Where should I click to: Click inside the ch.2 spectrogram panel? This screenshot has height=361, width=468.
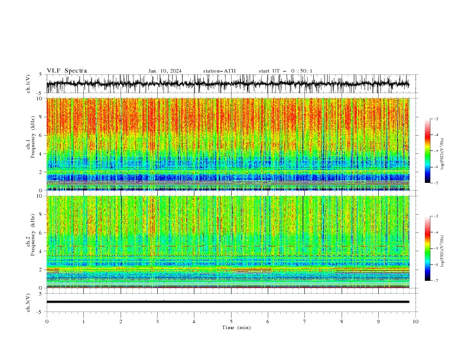(227, 242)
